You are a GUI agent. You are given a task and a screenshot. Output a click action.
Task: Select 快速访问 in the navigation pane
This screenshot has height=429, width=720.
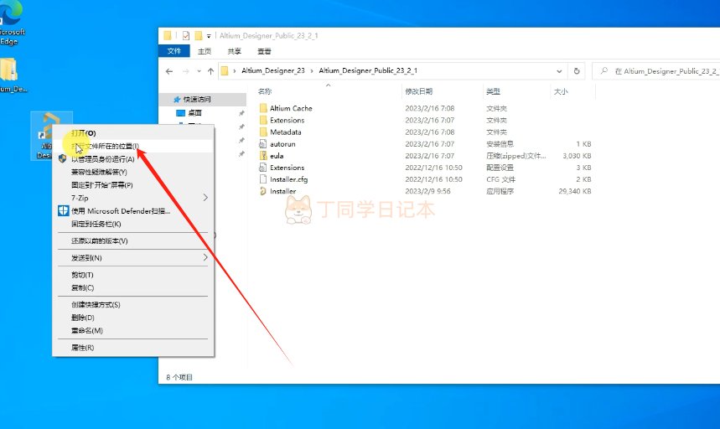pos(197,99)
